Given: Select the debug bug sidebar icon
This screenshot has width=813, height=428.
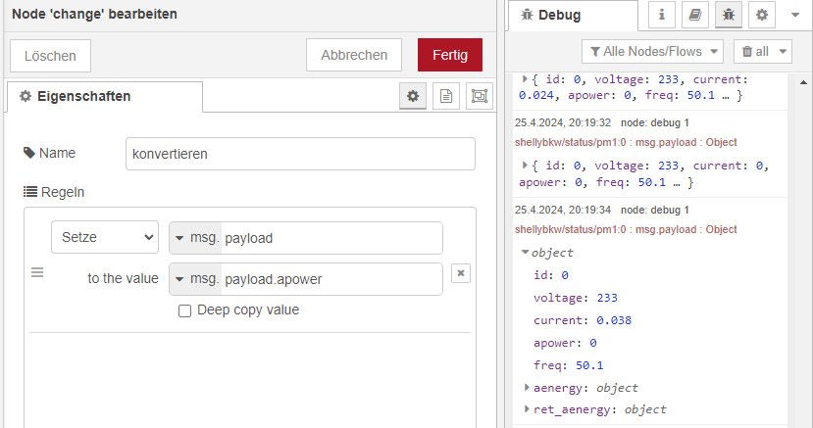Looking at the screenshot, I should coord(729,15).
